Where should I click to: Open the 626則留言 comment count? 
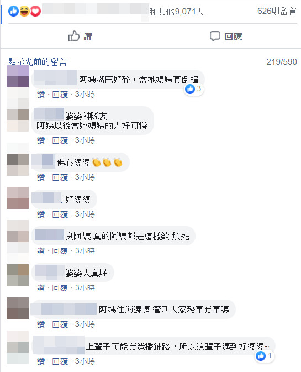tap(277, 11)
